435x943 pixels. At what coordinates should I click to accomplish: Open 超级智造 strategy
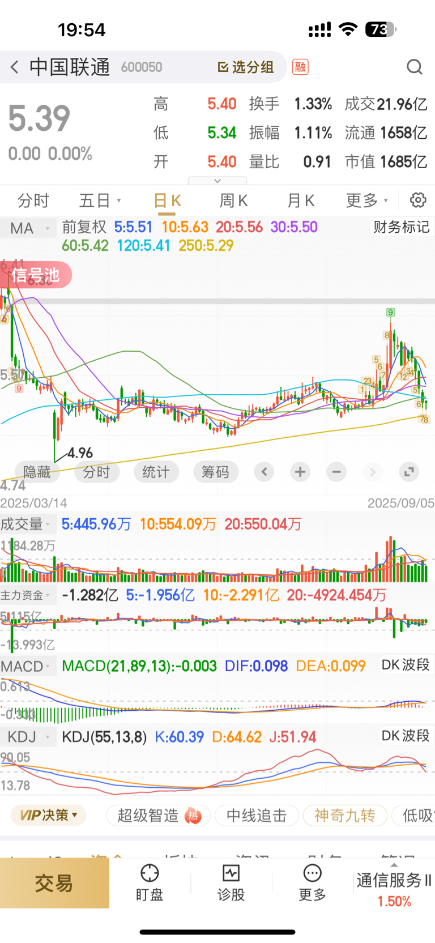coord(159,816)
